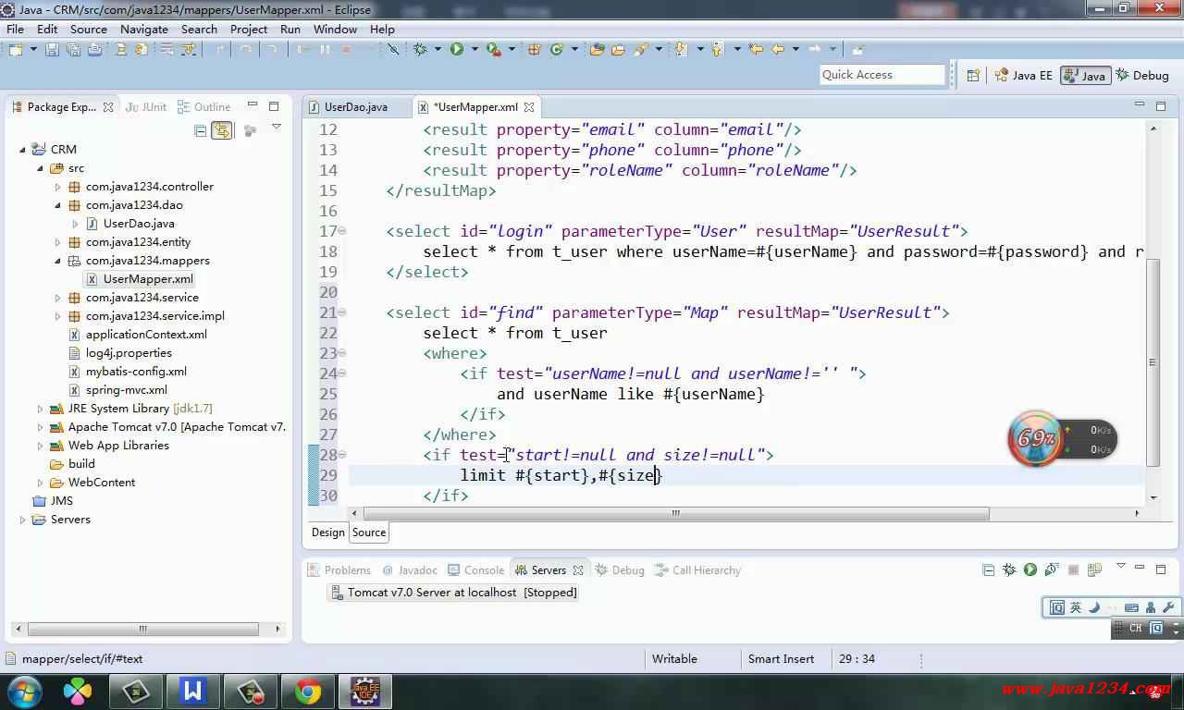Switch to the Design tab of the editor
Screen dimensions: 1184x710
click(327, 532)
